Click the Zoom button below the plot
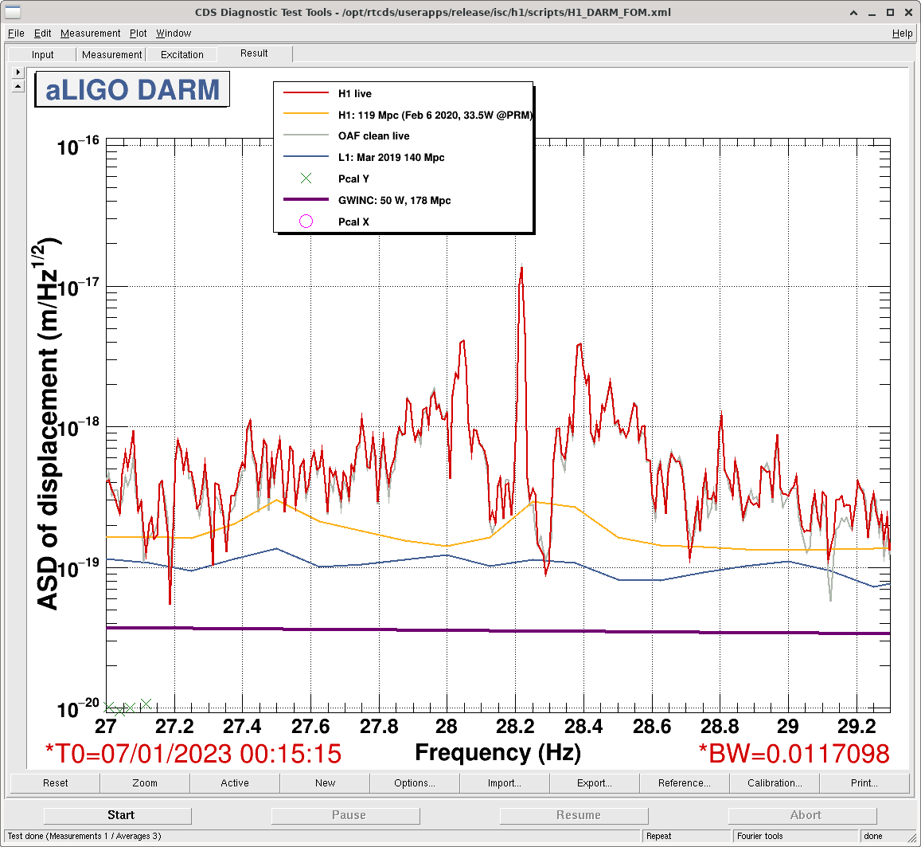Image resolution: width=921 pixels, height=847 pixels. [145, 783]
